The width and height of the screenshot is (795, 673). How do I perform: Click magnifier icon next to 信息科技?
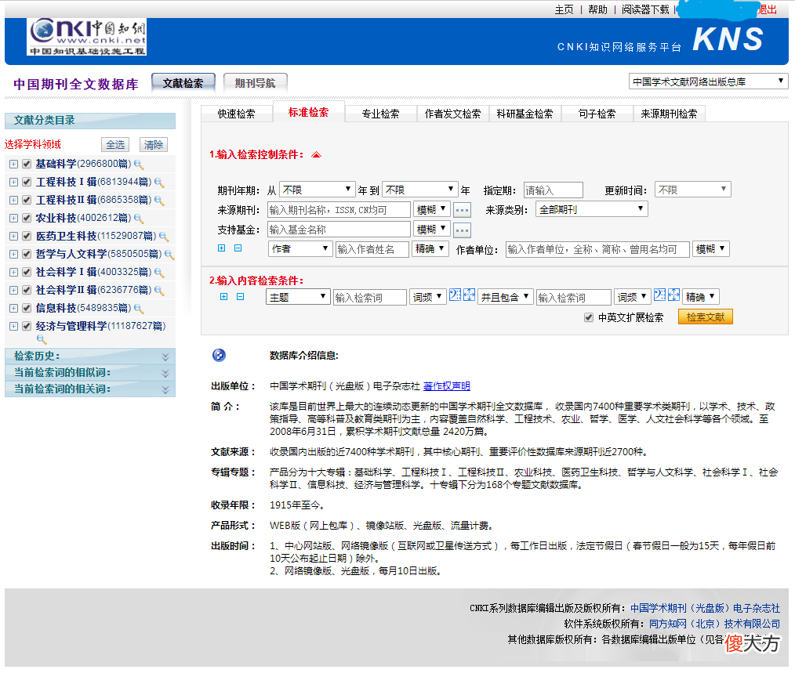[x=139, y=309]
